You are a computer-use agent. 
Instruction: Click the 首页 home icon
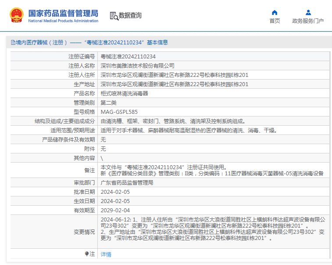pyautogui.click(x=275, y=12)
